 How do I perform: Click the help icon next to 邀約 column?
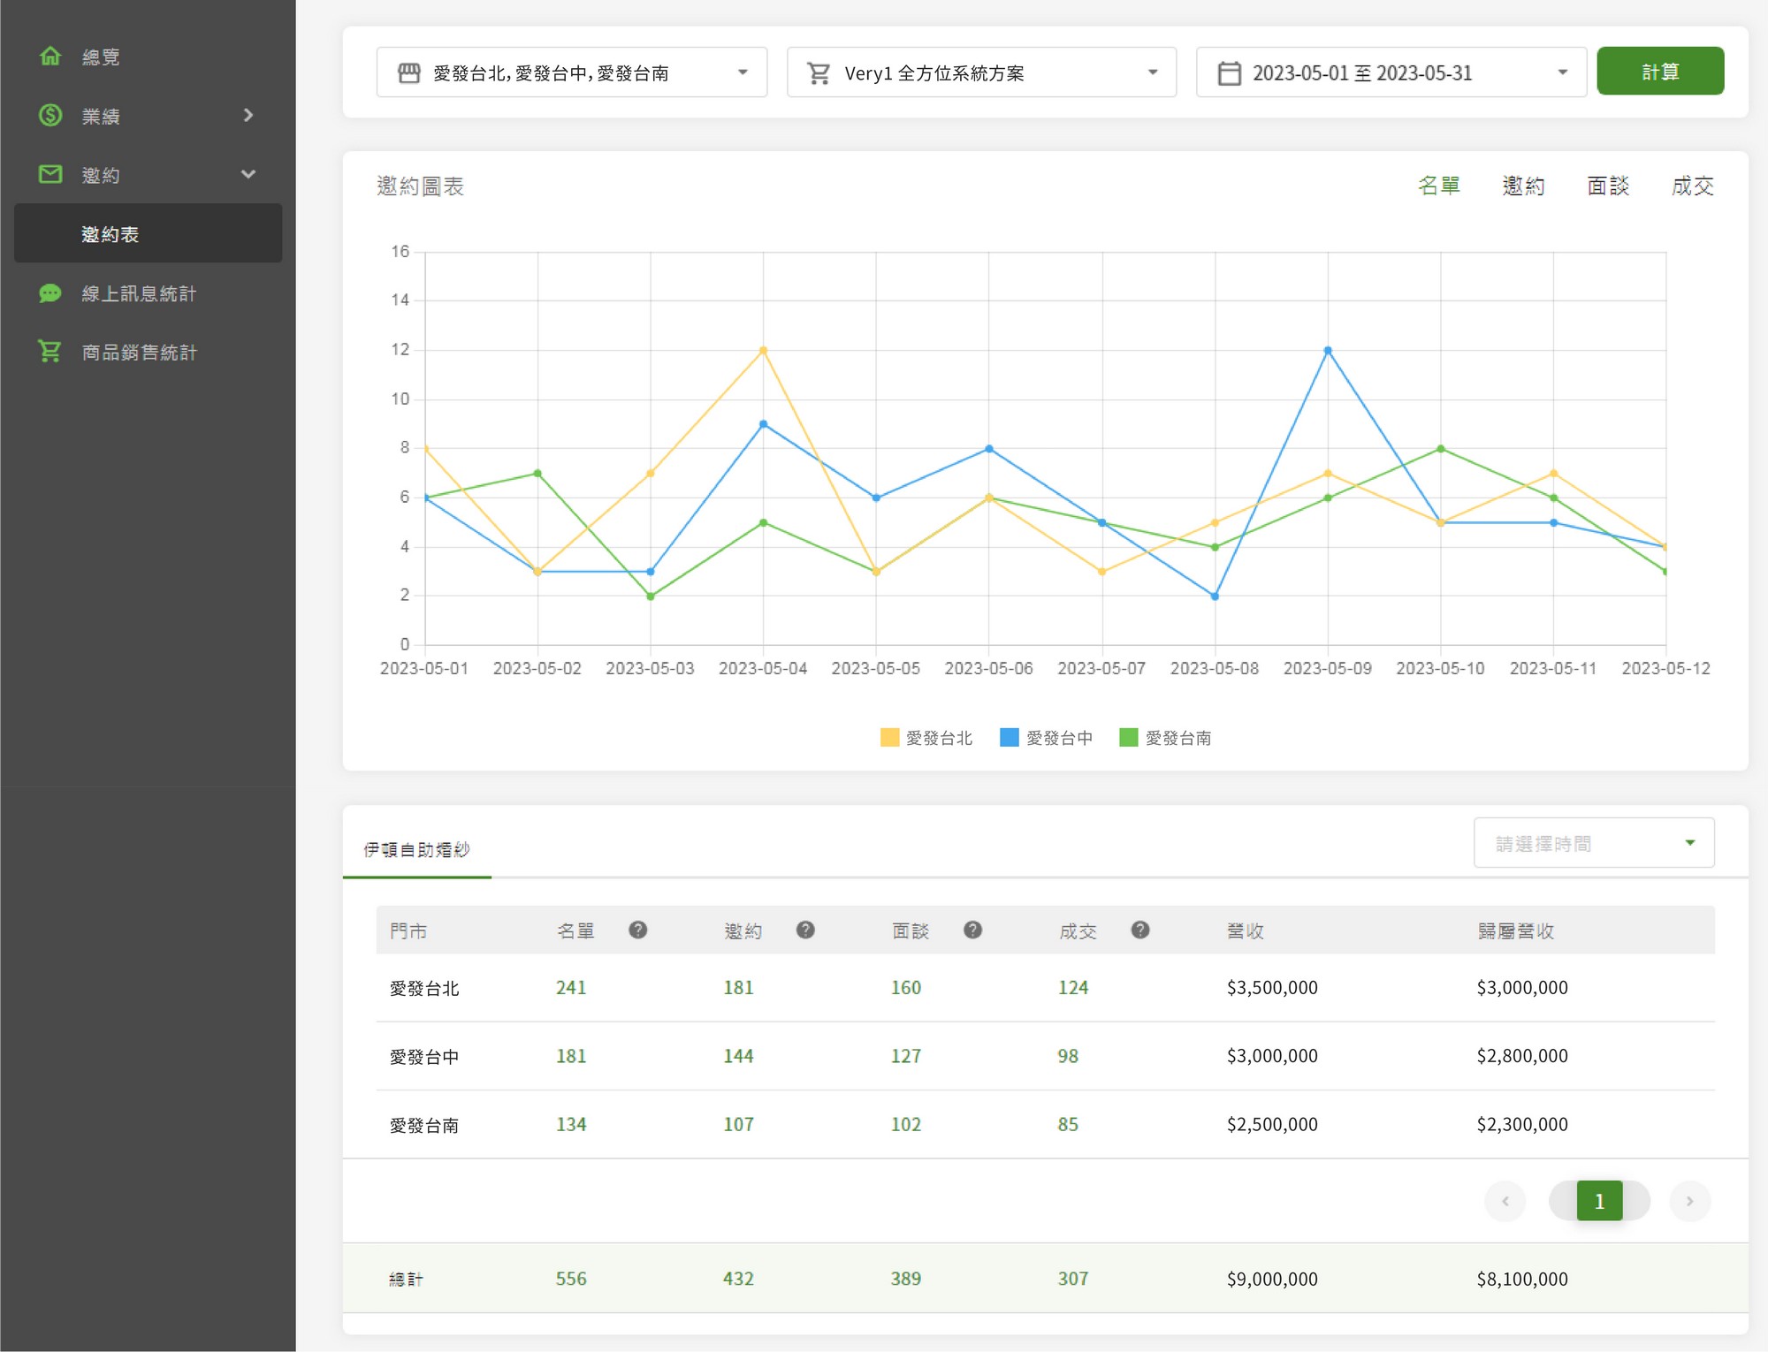(x=805, y=930)
